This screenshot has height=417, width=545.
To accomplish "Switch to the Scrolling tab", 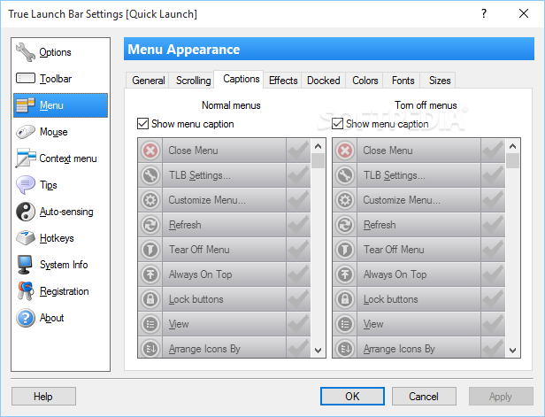I will coord(193,81).
